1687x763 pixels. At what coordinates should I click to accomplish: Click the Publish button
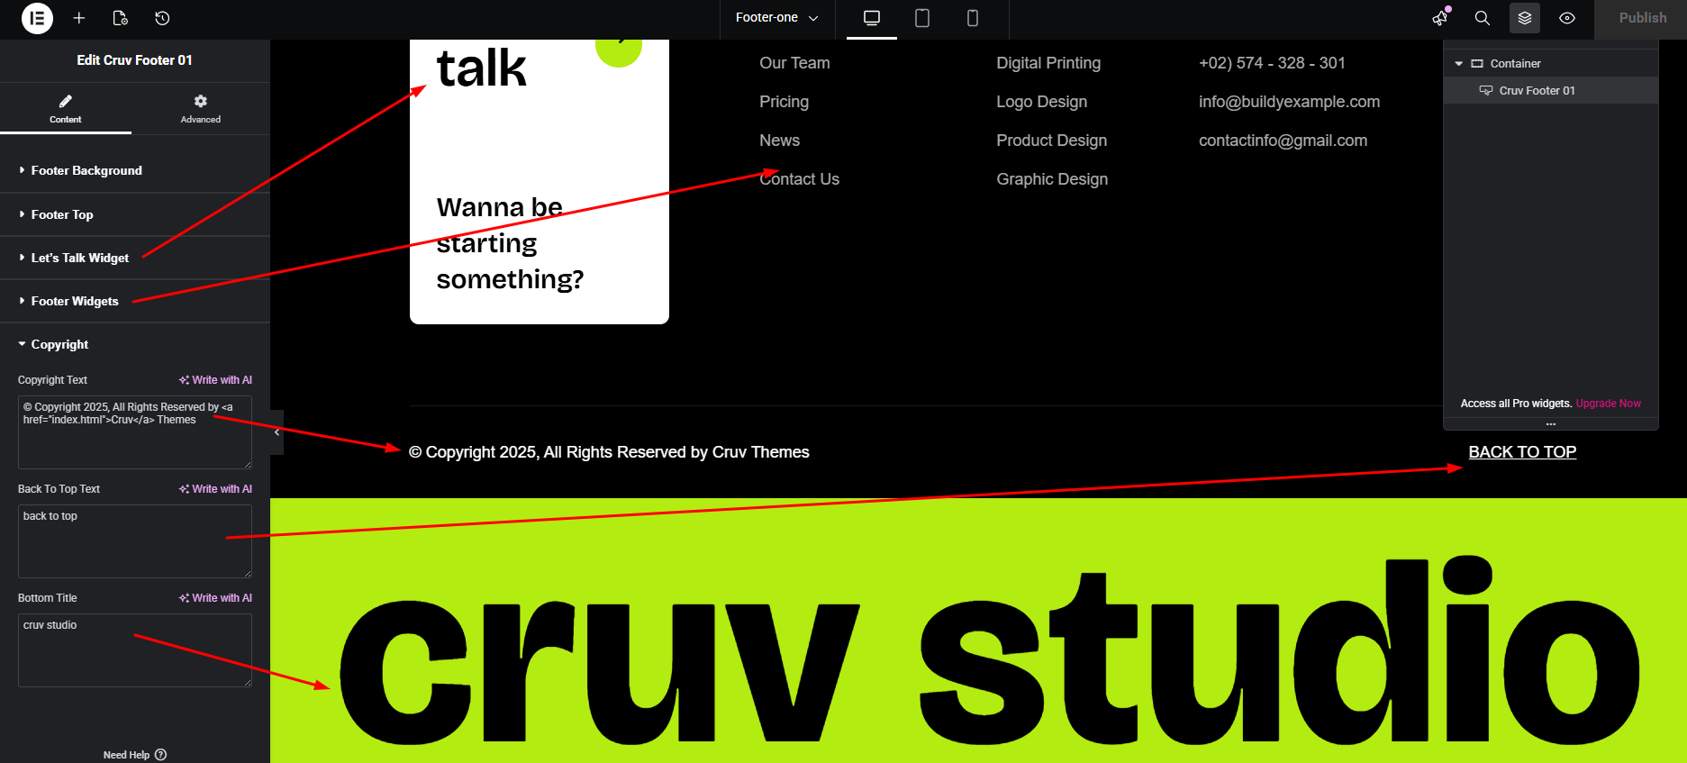point(1642,18)
